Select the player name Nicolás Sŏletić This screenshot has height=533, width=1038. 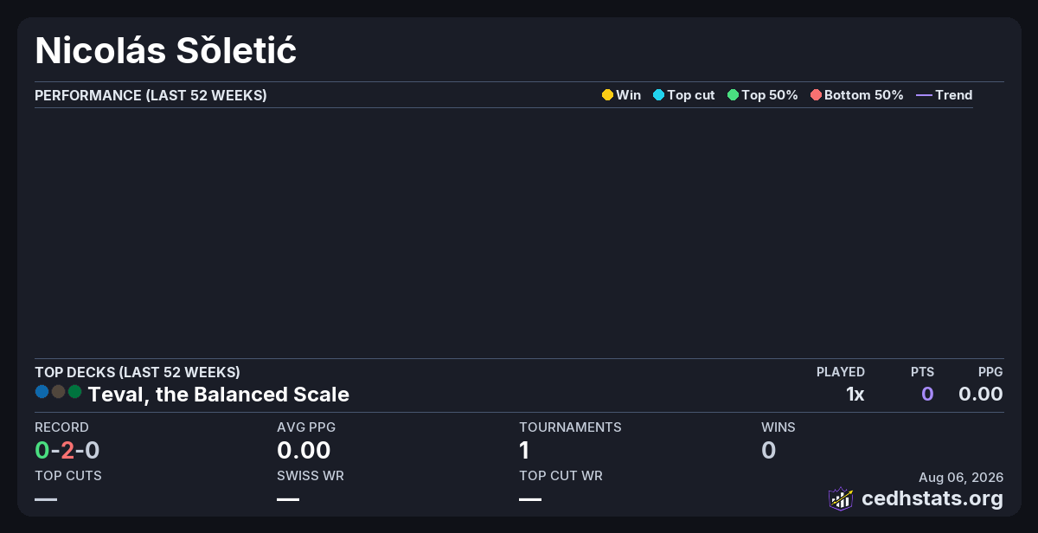166,51
